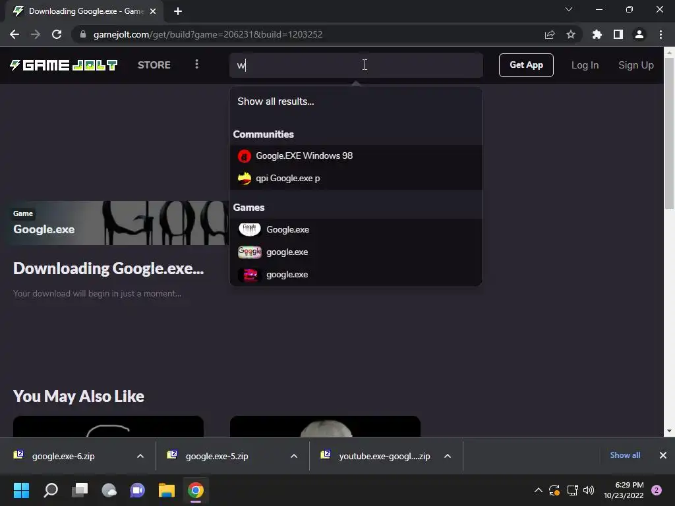
Task: Select the qpi Google.exe p community
Action: tap(356, 178)
